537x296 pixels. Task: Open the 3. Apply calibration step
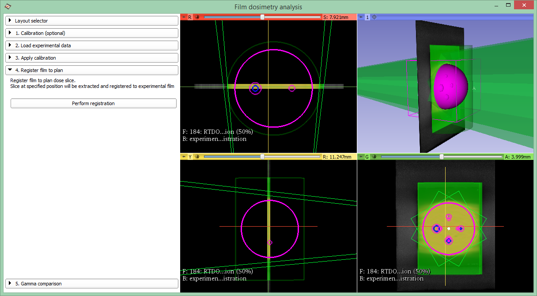tap(91, 58)
